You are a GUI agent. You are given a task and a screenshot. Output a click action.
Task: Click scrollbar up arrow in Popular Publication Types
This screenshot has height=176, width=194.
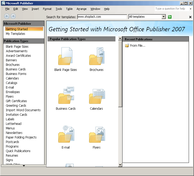[120, 38]
